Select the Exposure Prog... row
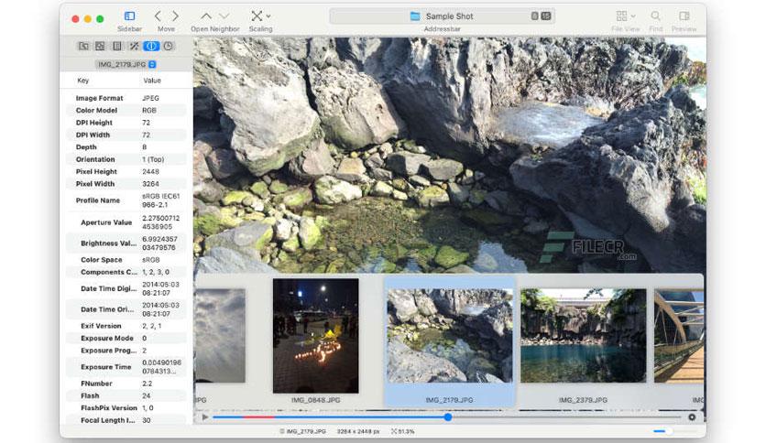This screenshot has height=443, width=766. click(126, 351)
